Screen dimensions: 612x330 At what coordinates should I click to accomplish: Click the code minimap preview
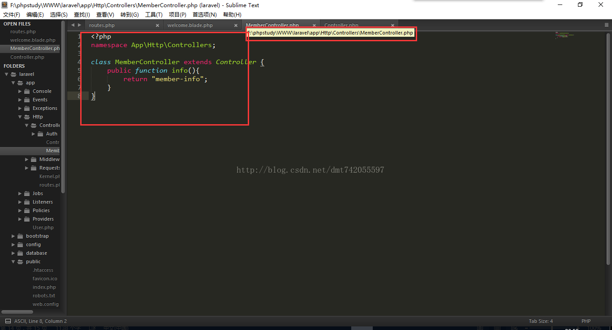point(565,35)
